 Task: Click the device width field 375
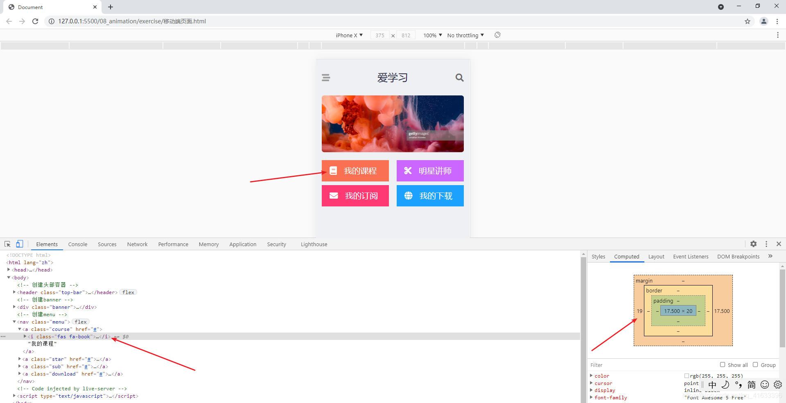[380, 35]
